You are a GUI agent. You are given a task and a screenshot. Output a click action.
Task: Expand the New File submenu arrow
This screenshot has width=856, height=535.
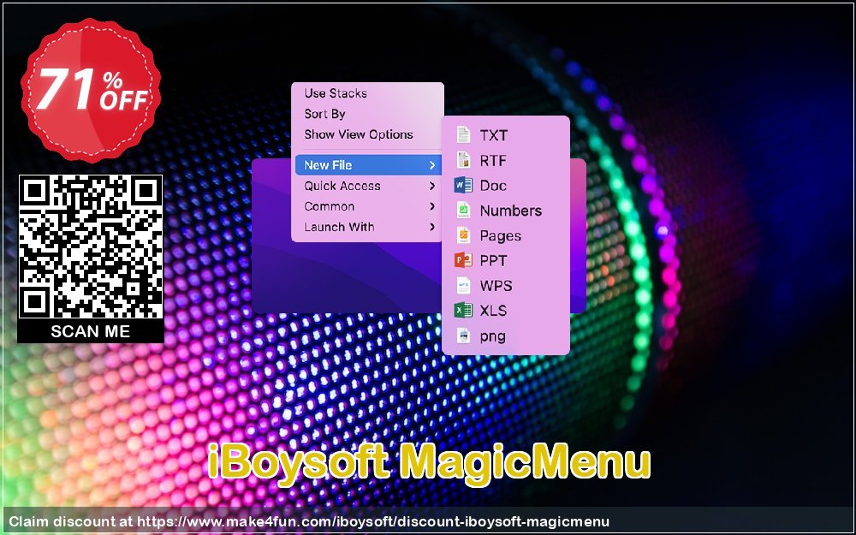click(431, 165)
